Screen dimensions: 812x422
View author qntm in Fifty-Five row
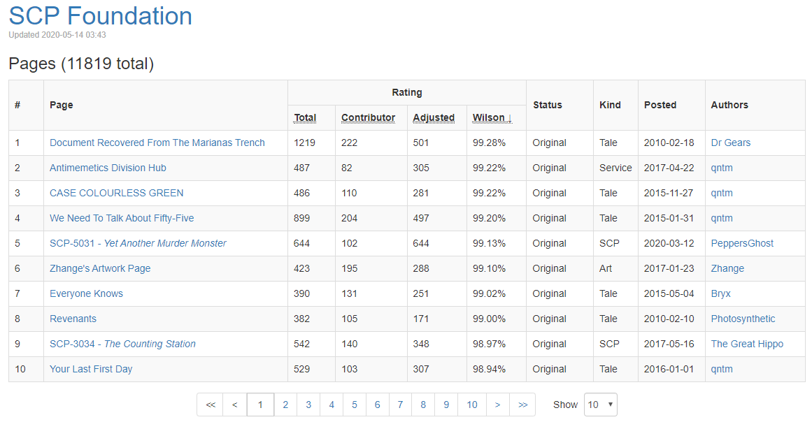coord(722,218)
